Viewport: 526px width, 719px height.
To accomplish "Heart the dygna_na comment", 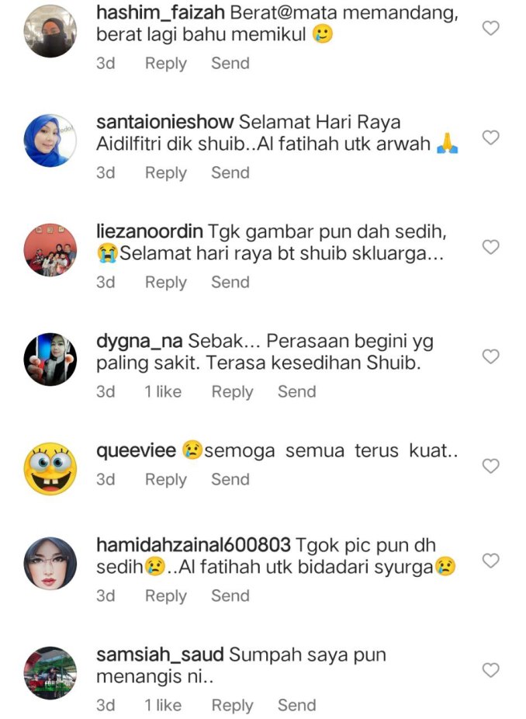I will pyautogui.click(x=491, y=356).
